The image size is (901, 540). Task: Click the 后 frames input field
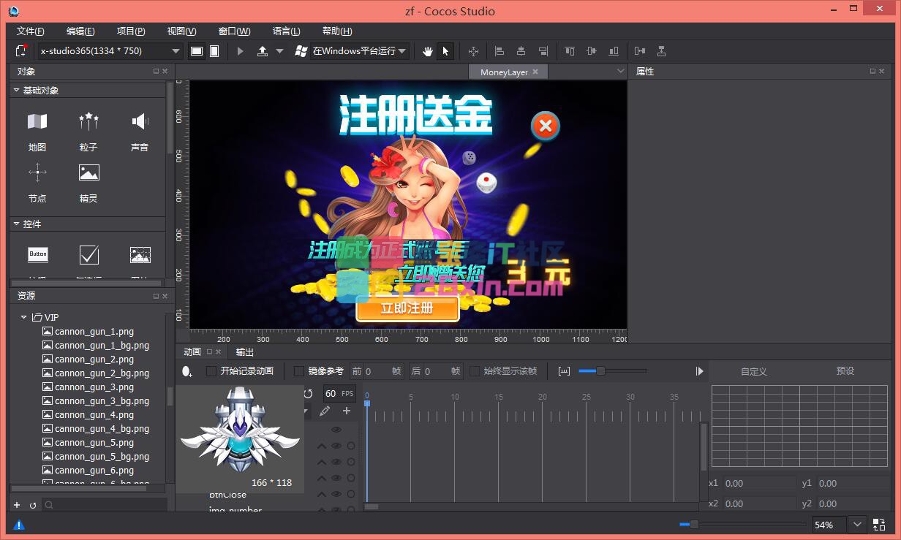pos(442,371)
